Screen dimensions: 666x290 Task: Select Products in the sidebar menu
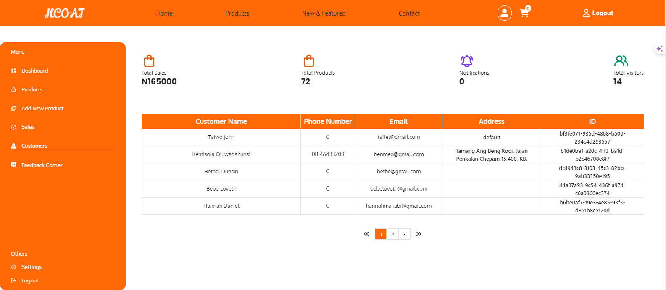(x=32, y=89)
